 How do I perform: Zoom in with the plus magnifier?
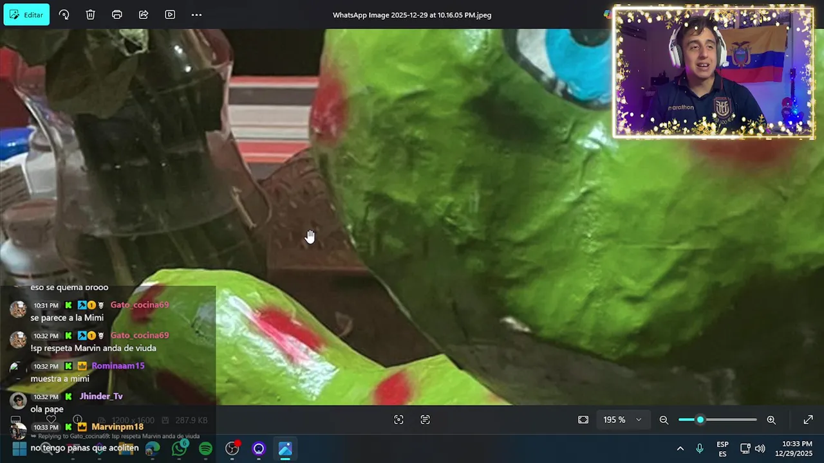click(771, 420)
